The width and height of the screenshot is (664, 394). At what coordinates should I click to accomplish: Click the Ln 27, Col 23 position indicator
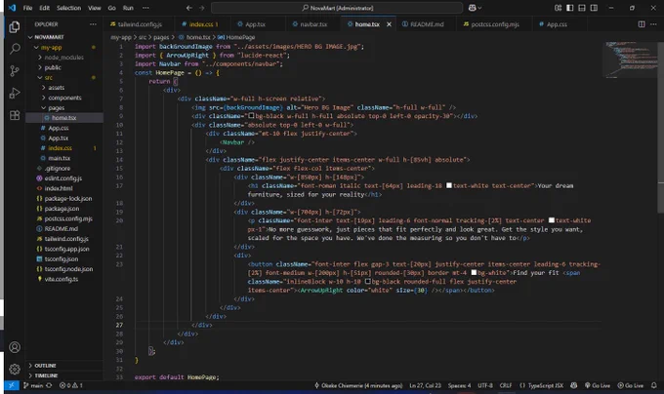[425, 385]
